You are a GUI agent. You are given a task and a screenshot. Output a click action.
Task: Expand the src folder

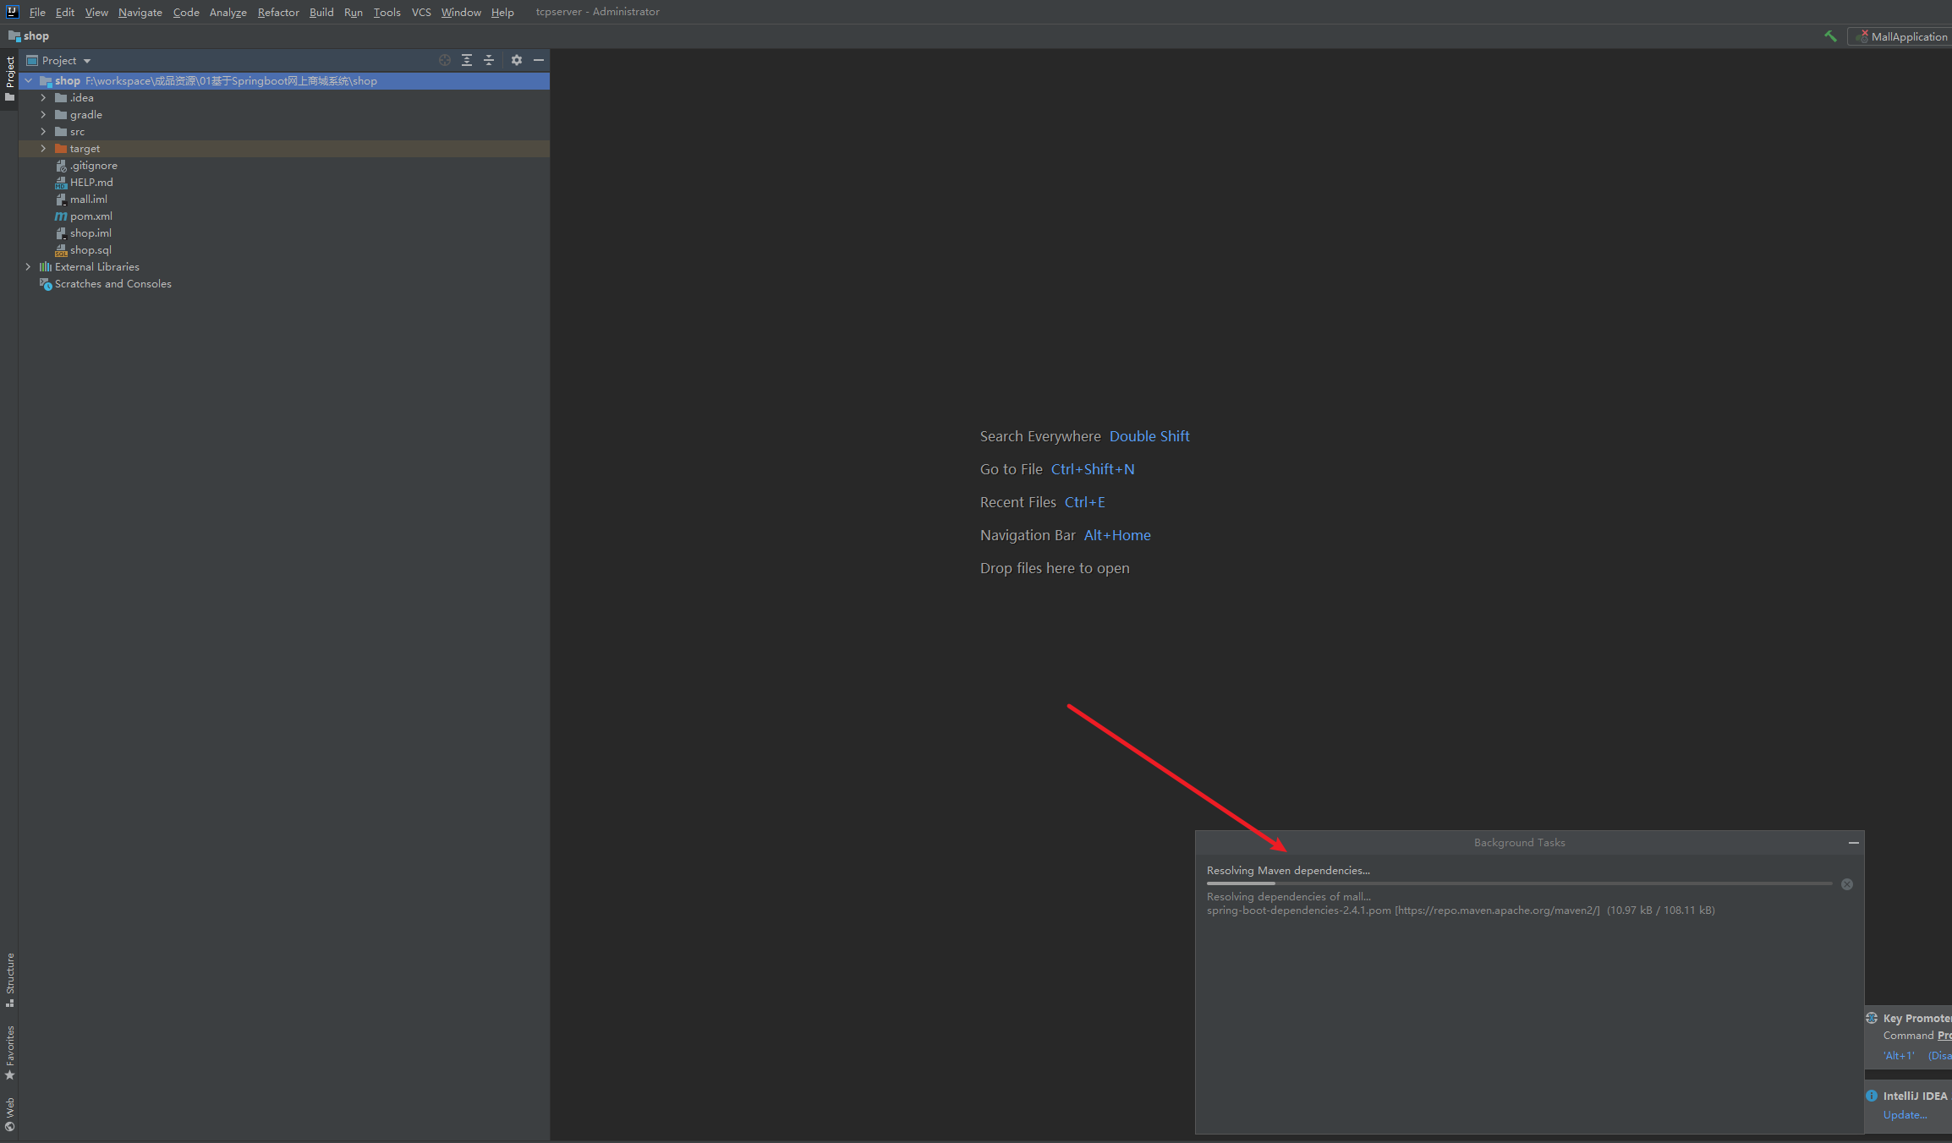point(44,132)
